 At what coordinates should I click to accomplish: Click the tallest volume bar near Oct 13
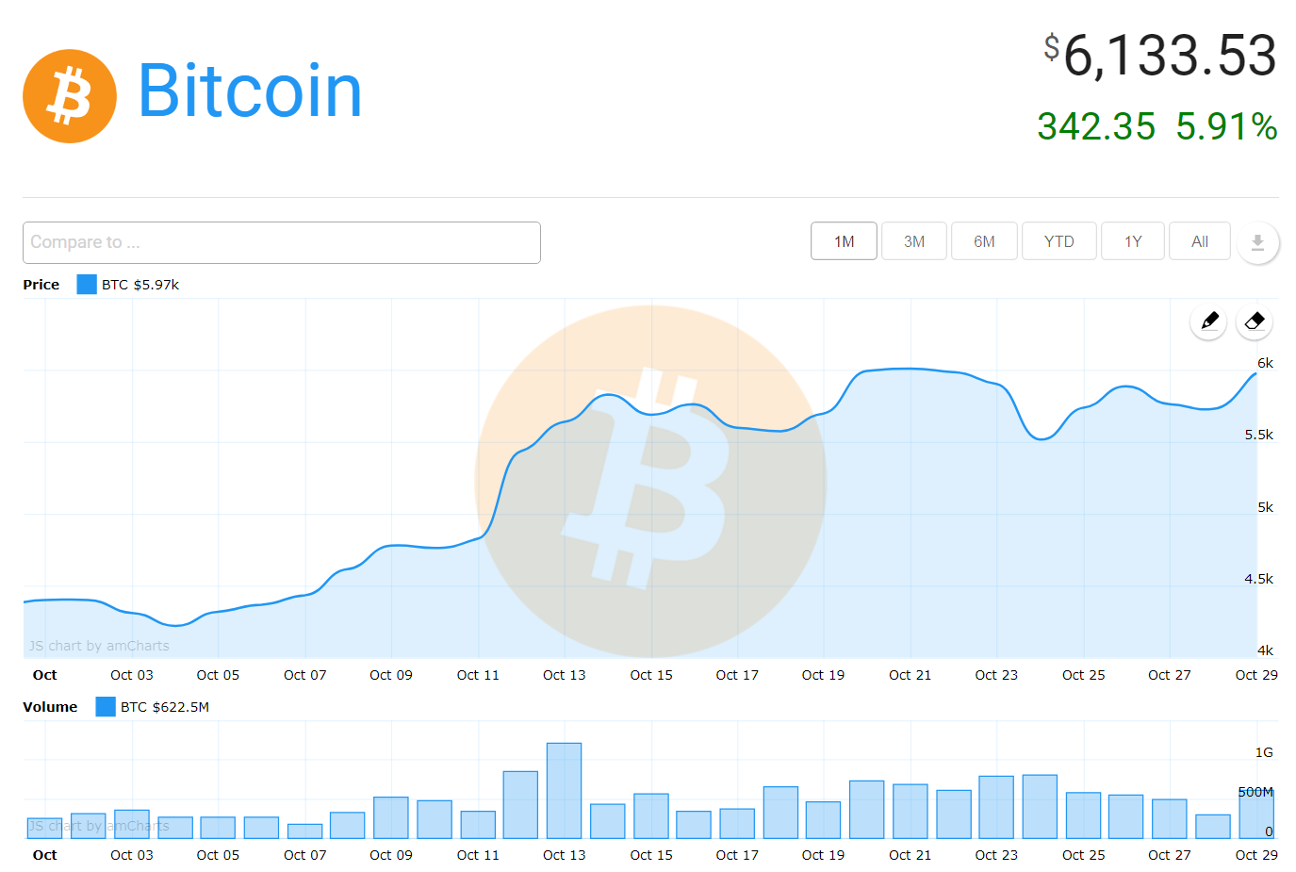click(564, 790)
